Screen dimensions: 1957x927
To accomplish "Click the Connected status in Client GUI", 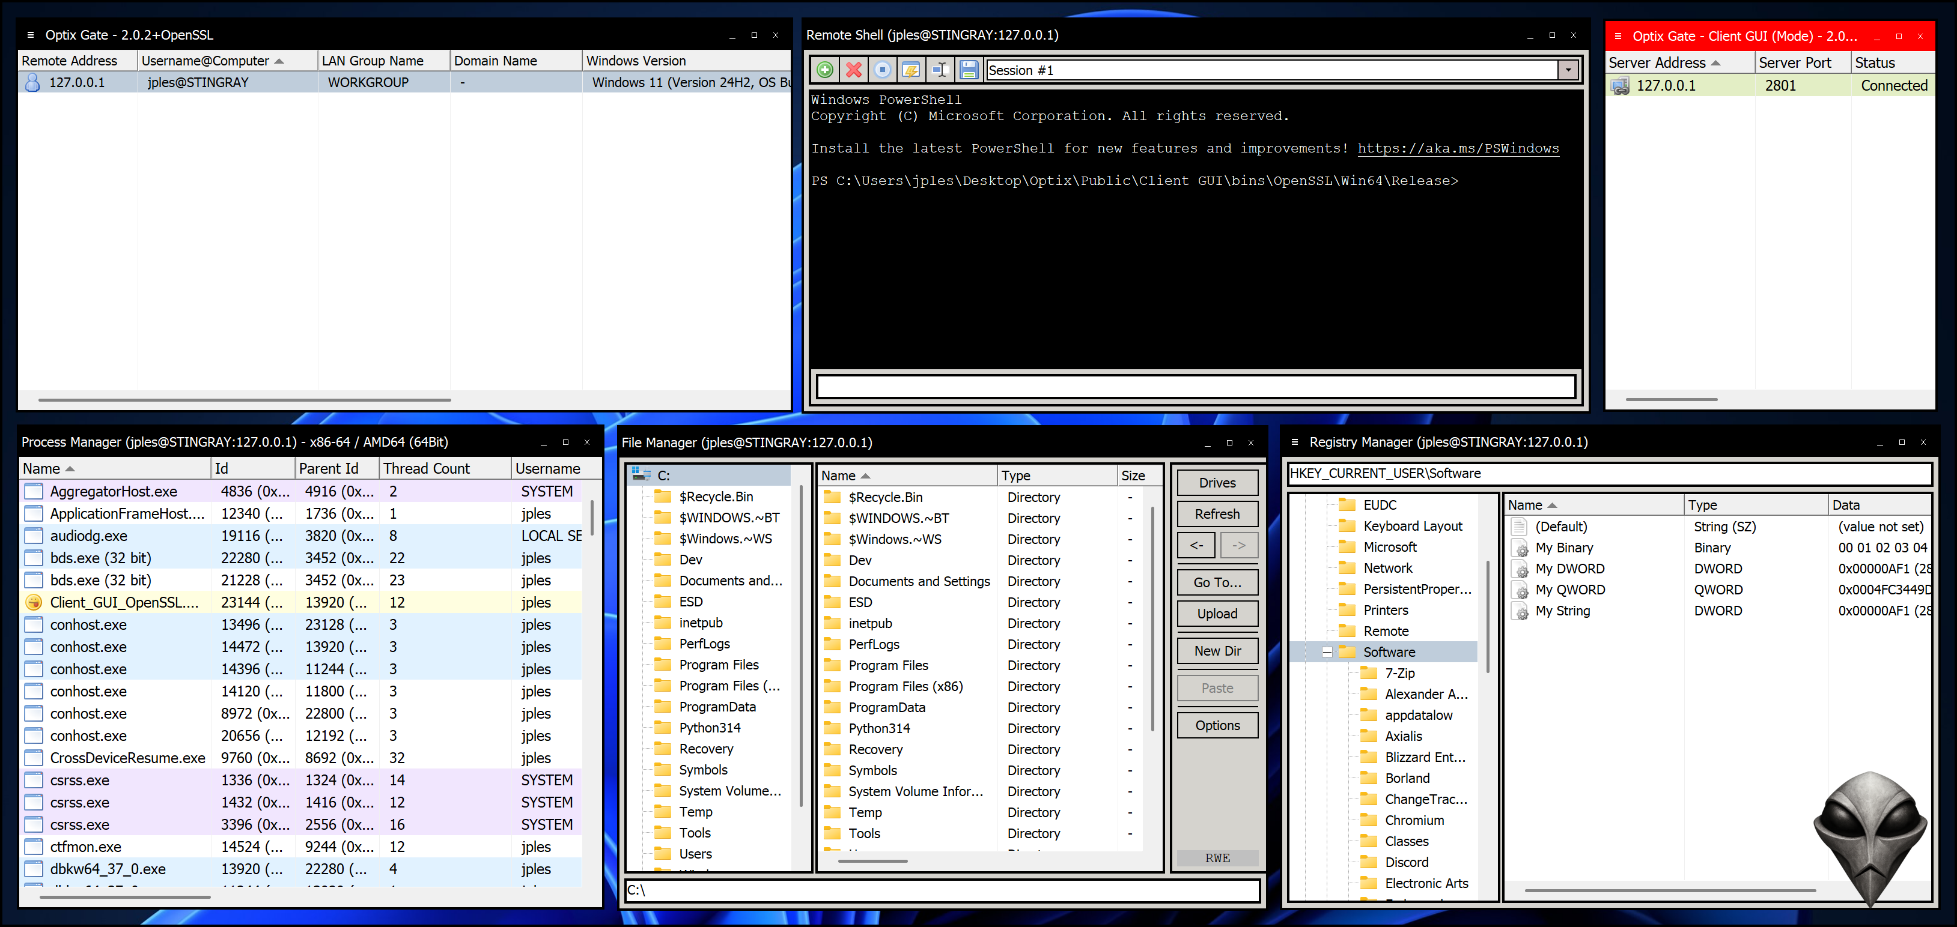I will [1893, 86].
